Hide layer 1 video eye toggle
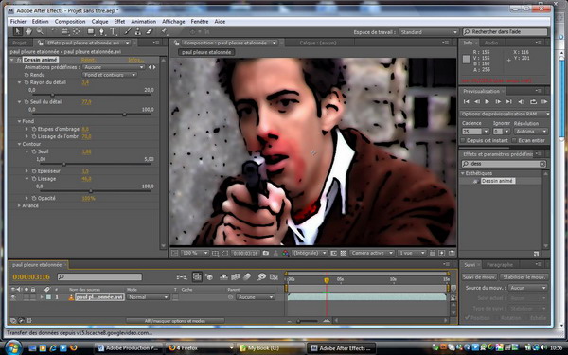The height and width of the screenshot is (355, 568). 13,297
